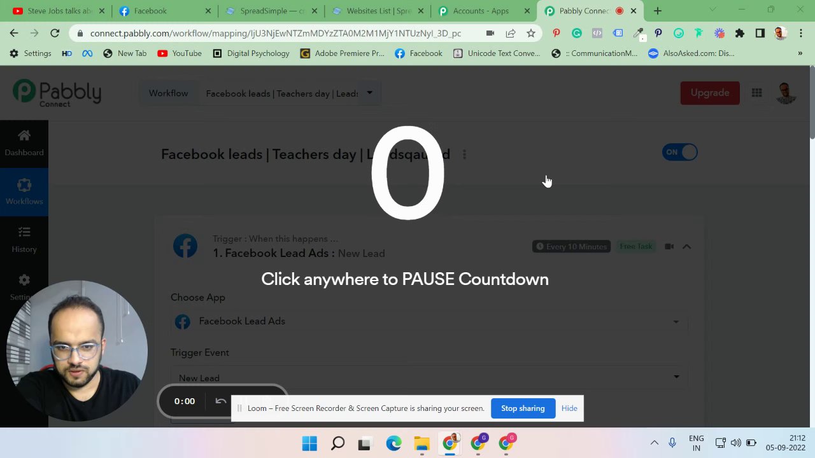
Task: Open the Choose App Facebook Lead Ads dropdown
Action: pyautogui.click(x=429, y=321)
